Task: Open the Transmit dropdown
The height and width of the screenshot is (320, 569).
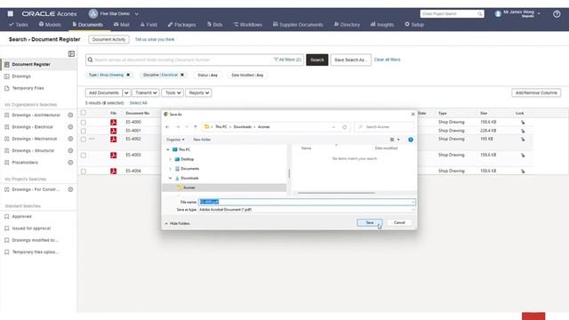Action: click(146, 92)
